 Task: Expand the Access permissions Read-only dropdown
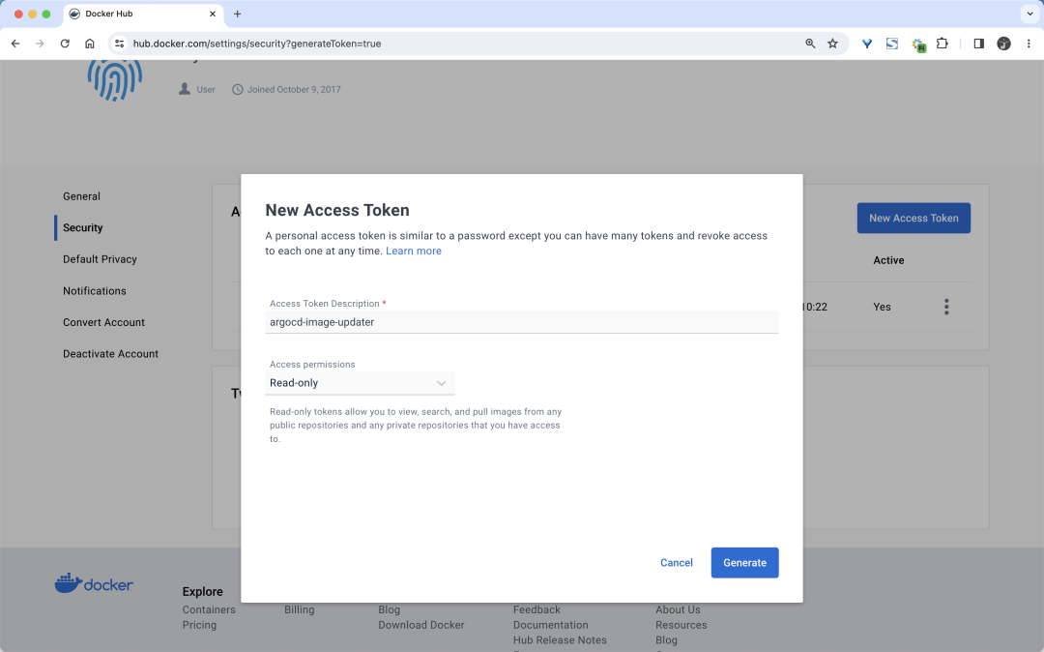point(360,383)
